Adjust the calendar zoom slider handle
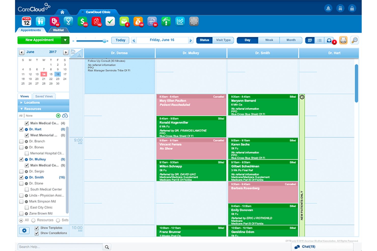Screen dimensions: 377x251 [x=105, y=41]
